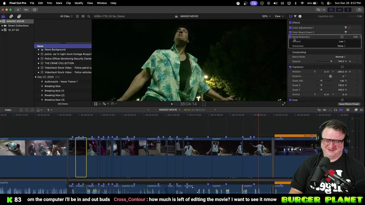Show the Photos and Audio sidebar
The image size is (365, 205).
pyautogui.click(x=11, y=16)
